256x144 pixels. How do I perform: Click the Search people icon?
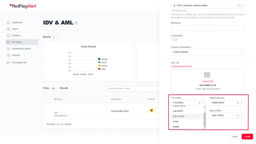click(x=8, y=29)
